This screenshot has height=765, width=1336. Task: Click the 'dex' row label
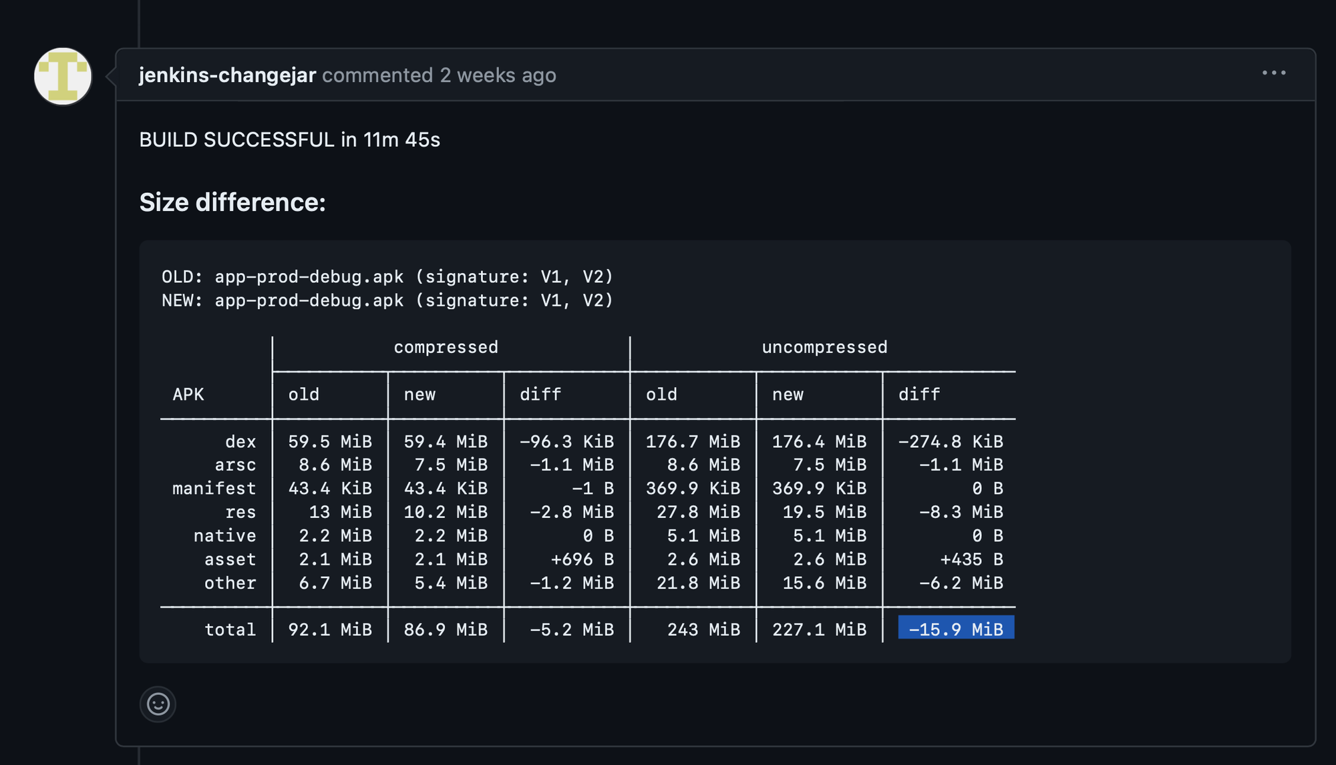click(x=240, y=441)
